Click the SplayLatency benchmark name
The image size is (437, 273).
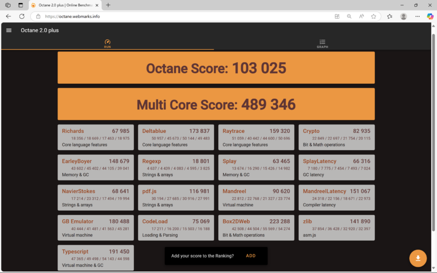[320, 161]
